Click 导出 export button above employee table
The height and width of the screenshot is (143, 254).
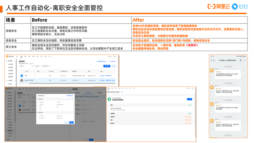pos(114,66)
